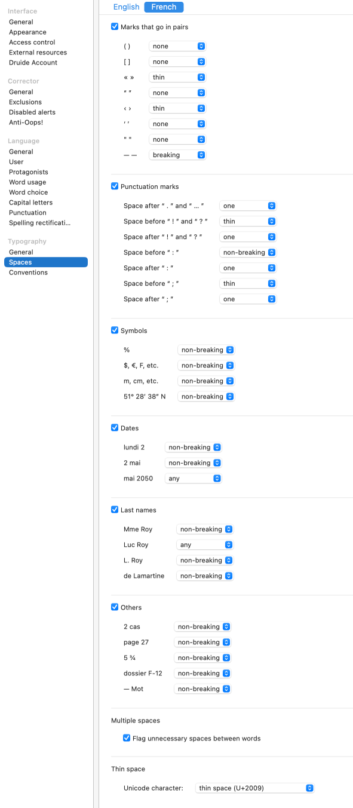Uncheck Marks that go in pairs

click(115, 27)
